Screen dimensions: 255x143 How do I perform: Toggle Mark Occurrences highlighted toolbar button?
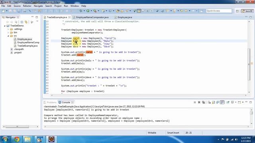(139, 11)
